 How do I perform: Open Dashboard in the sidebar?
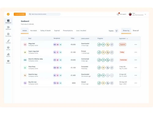tap(8, 21)
